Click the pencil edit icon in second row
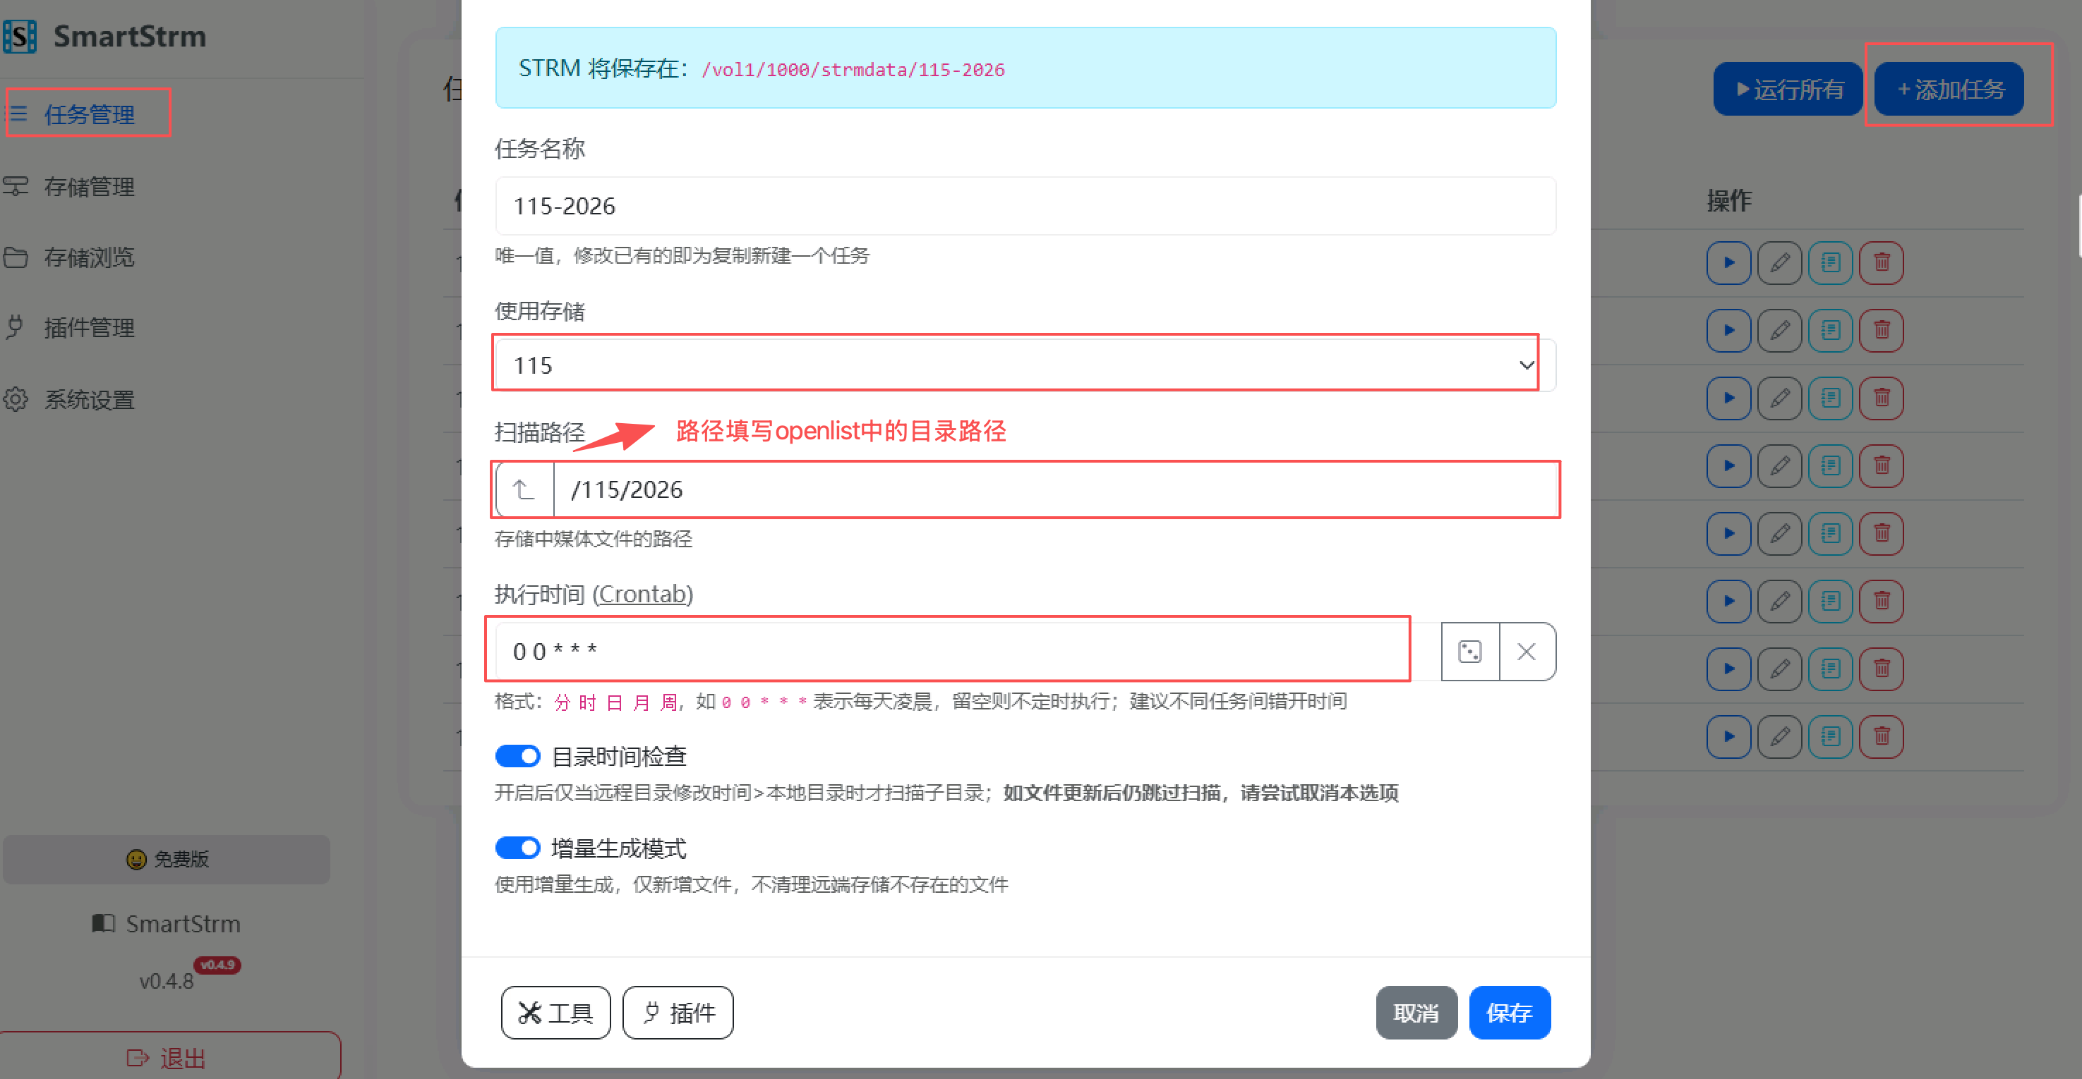Image resolution: width=2082 pixels, height=1079 pixels. pos(1779,330)
